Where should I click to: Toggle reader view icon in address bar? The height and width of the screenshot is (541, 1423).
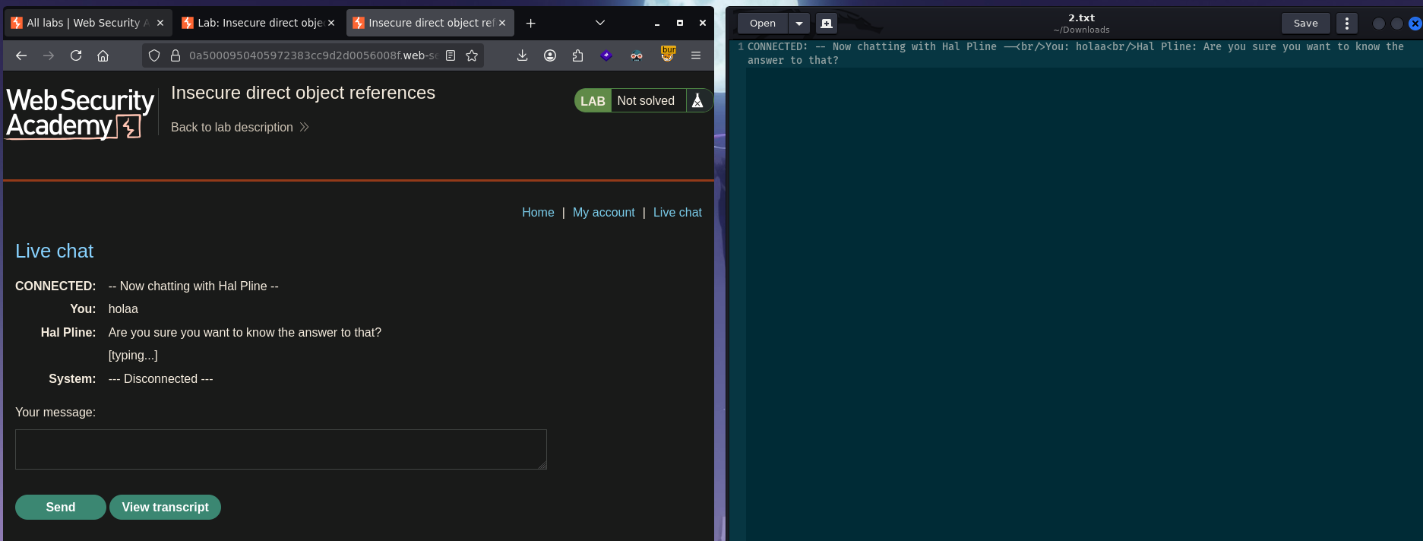[451, 55]
